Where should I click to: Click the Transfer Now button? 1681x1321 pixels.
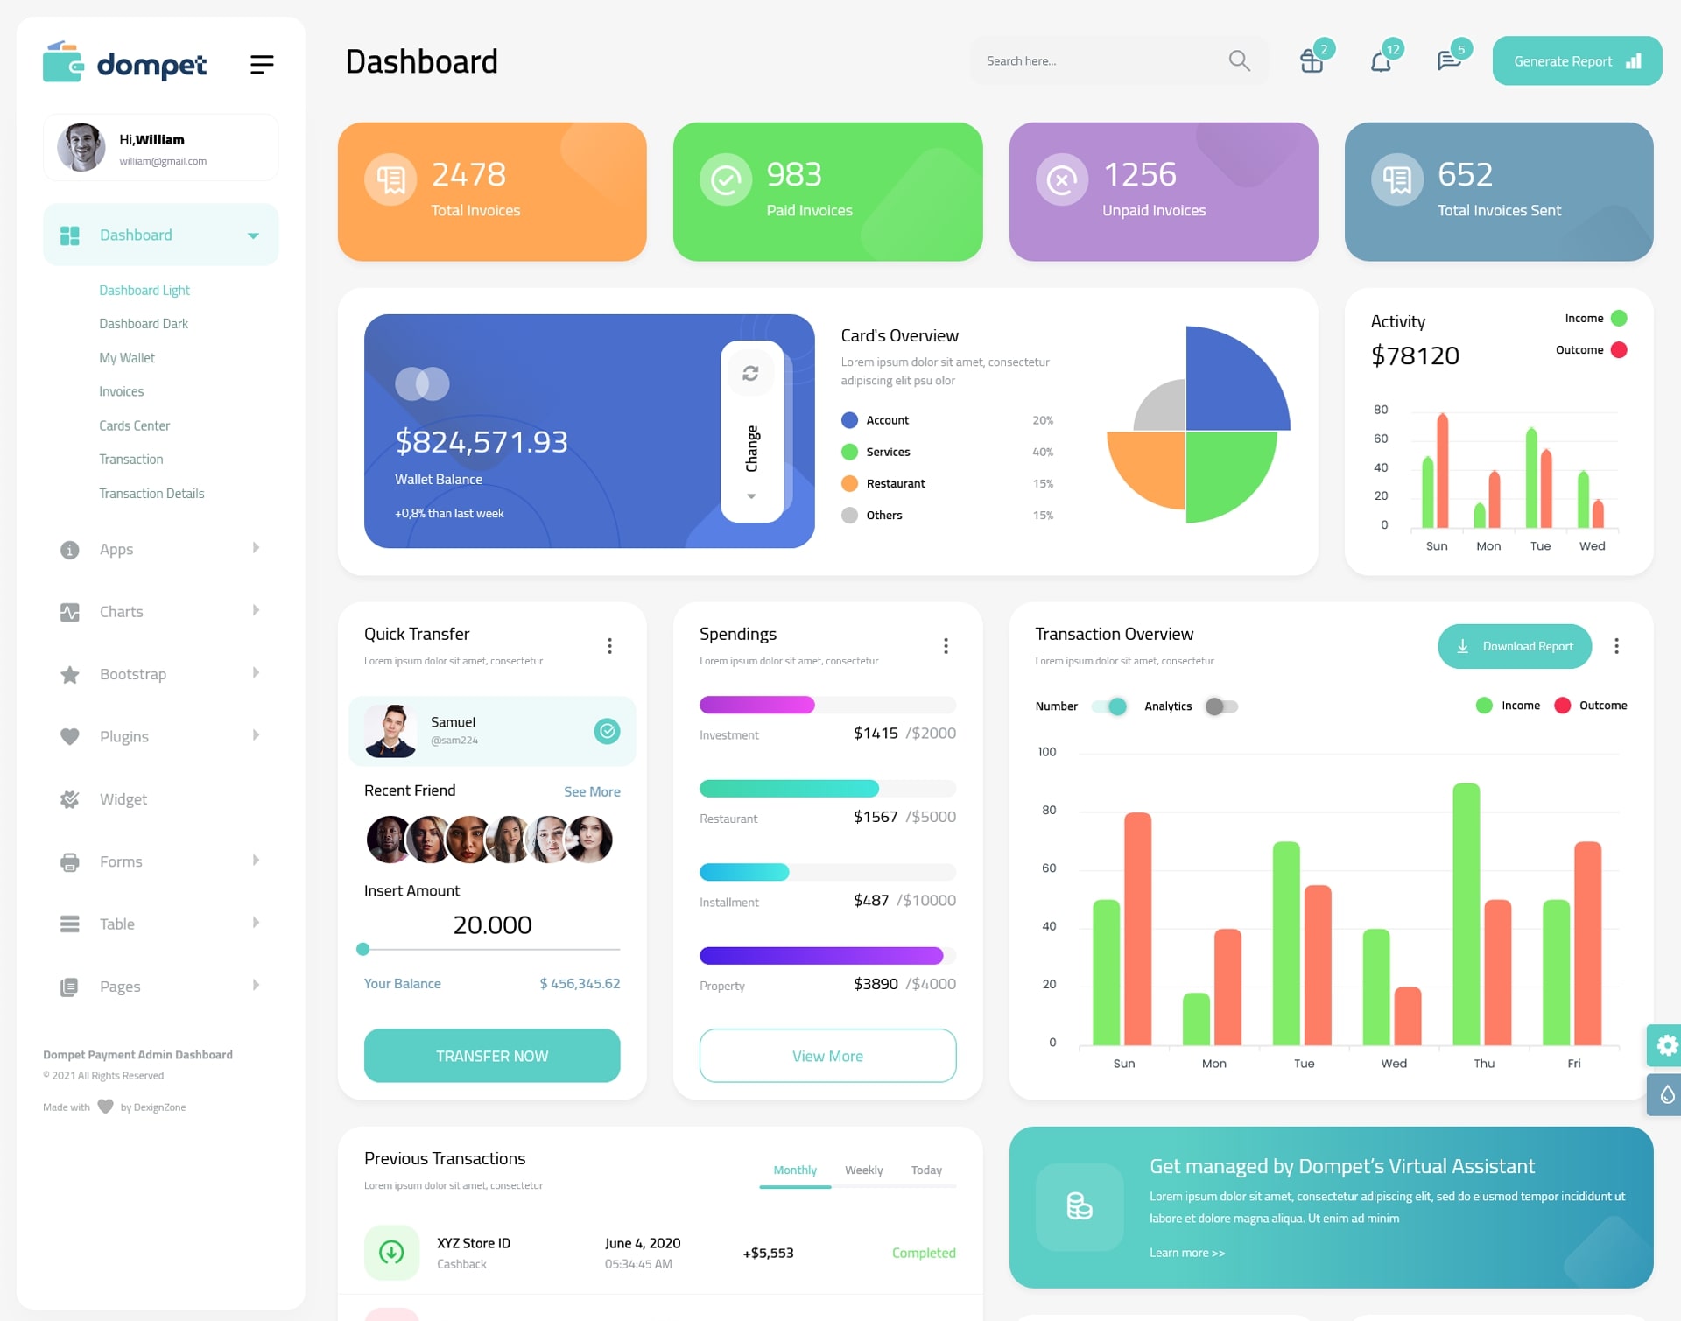[493, 1055]
